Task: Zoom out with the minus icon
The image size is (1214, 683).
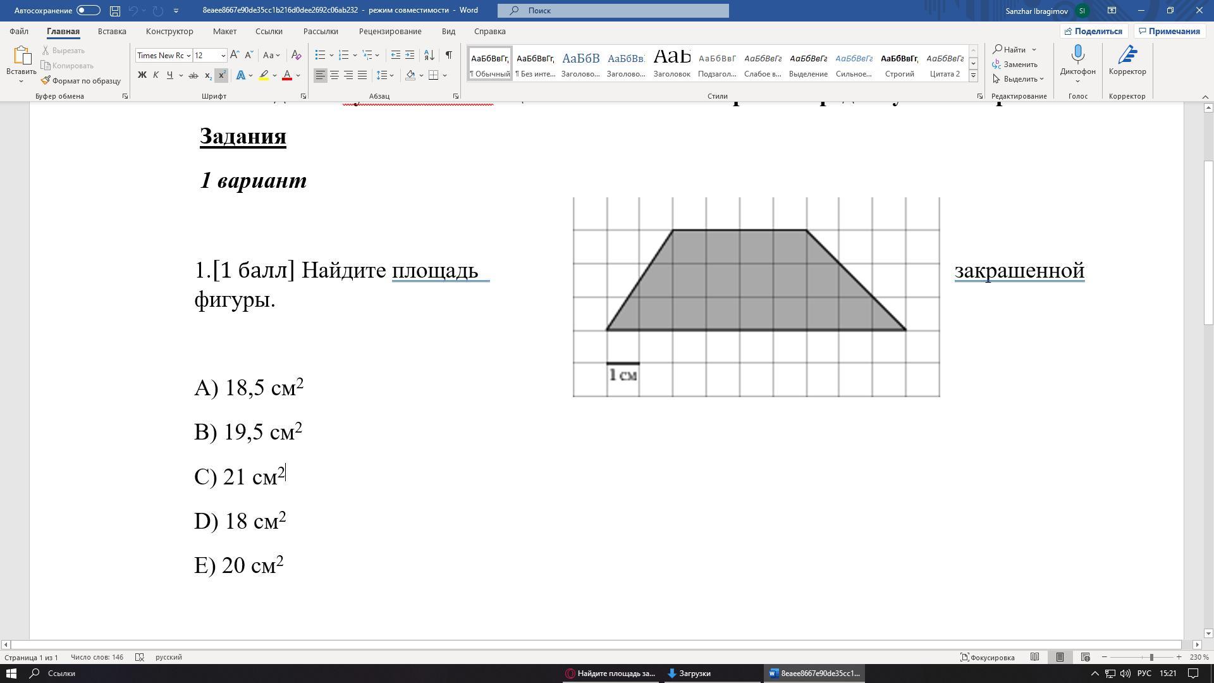Action: 1104,657
